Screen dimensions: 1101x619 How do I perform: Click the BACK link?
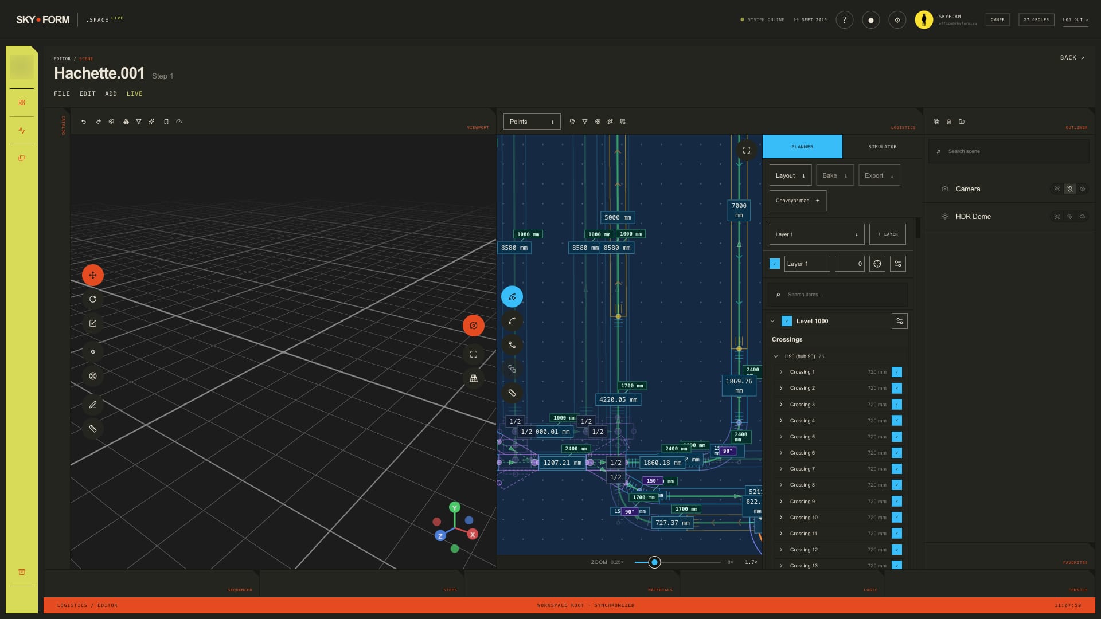pyautogui.click(x=1072, y=58)
